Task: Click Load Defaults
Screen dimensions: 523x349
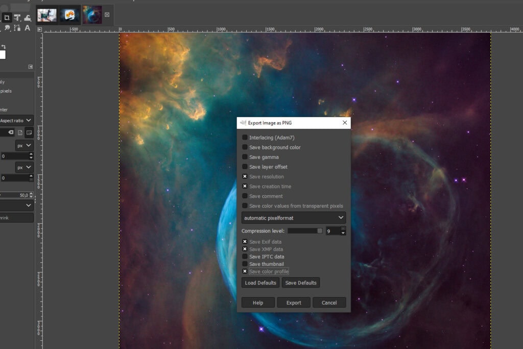Action: (260, 282)
